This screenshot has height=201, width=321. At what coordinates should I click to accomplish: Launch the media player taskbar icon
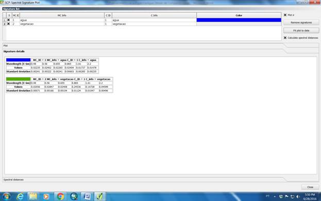click(x=46, y=196)
